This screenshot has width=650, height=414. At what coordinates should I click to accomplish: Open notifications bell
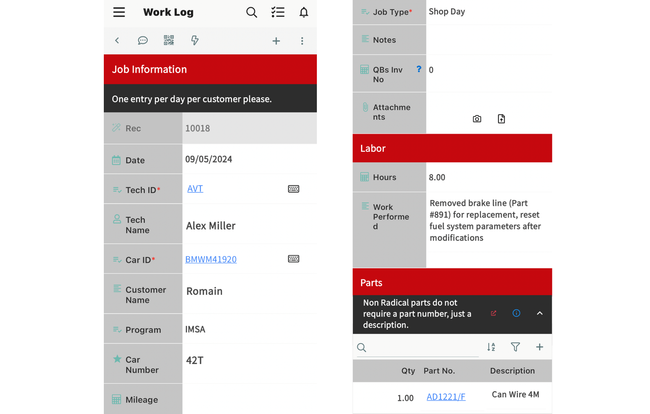click(304, 12)
